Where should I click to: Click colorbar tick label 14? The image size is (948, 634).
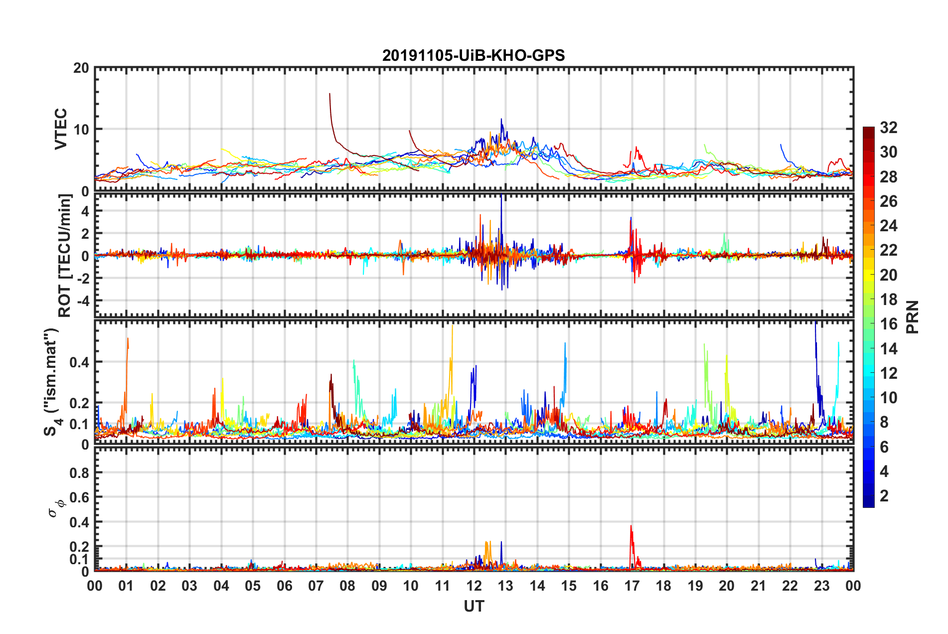tap(889, 349)
